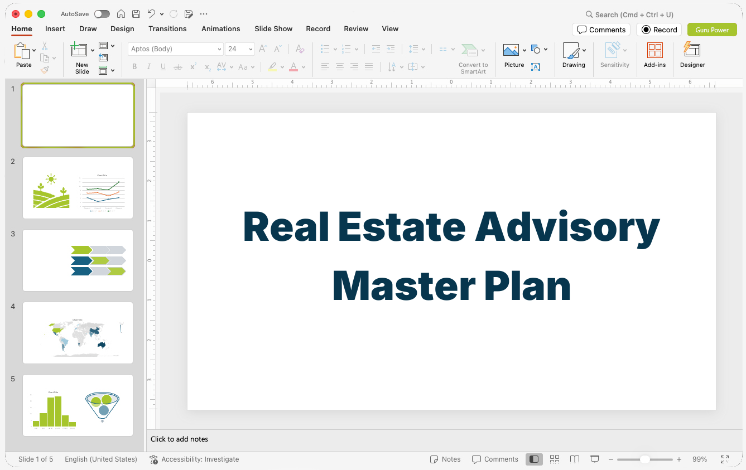Screen dimensions: 746x470
Task: Click the Undo arrow icon
Action: pyautogui.click(x=151, y=14)
